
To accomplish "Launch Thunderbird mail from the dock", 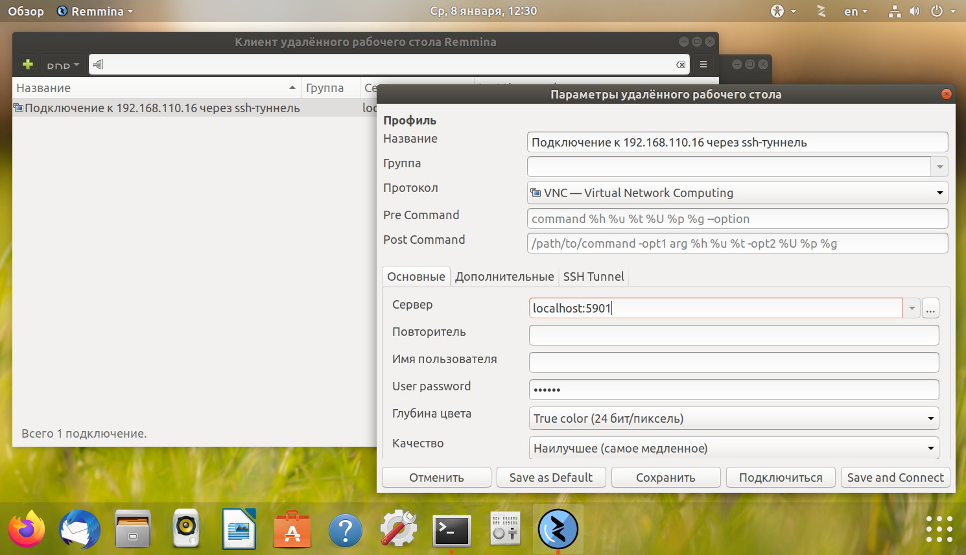I will coord(80,529).
